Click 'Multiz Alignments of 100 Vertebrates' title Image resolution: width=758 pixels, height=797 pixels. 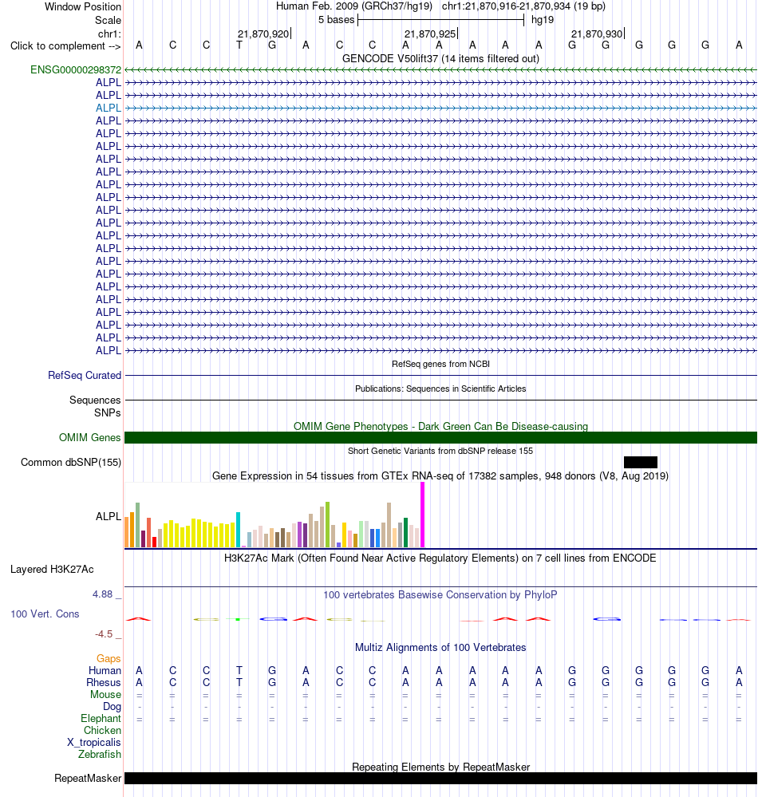[x=440, y=648]
